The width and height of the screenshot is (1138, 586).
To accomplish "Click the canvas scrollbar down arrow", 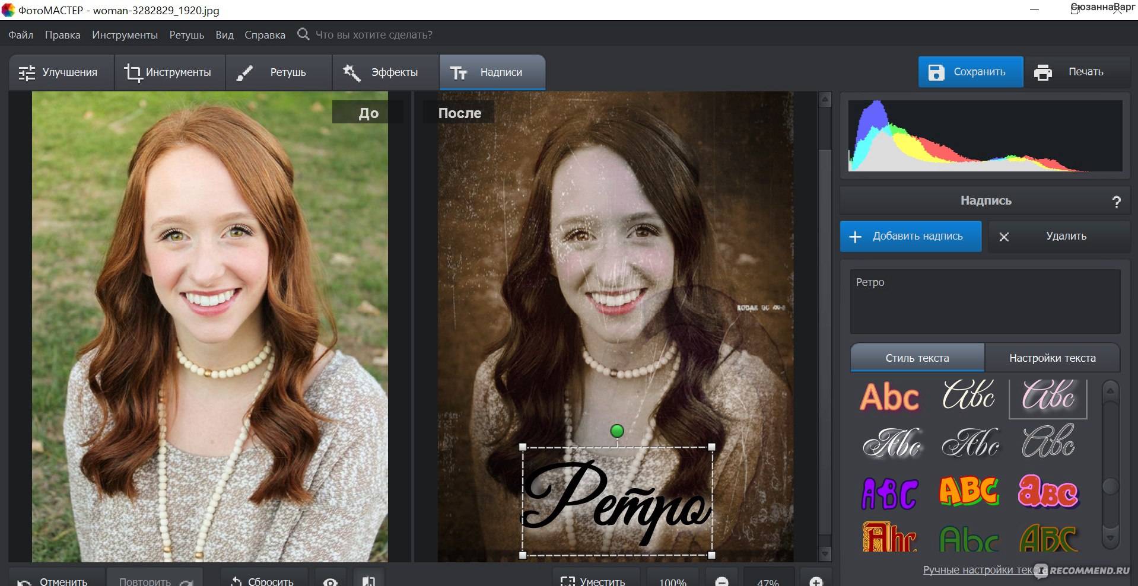I will pos(825,553).
